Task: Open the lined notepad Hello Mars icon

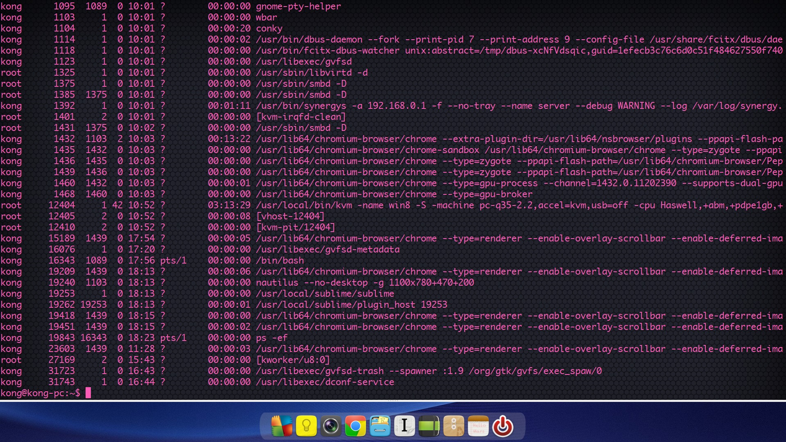Action: point(478,426)
